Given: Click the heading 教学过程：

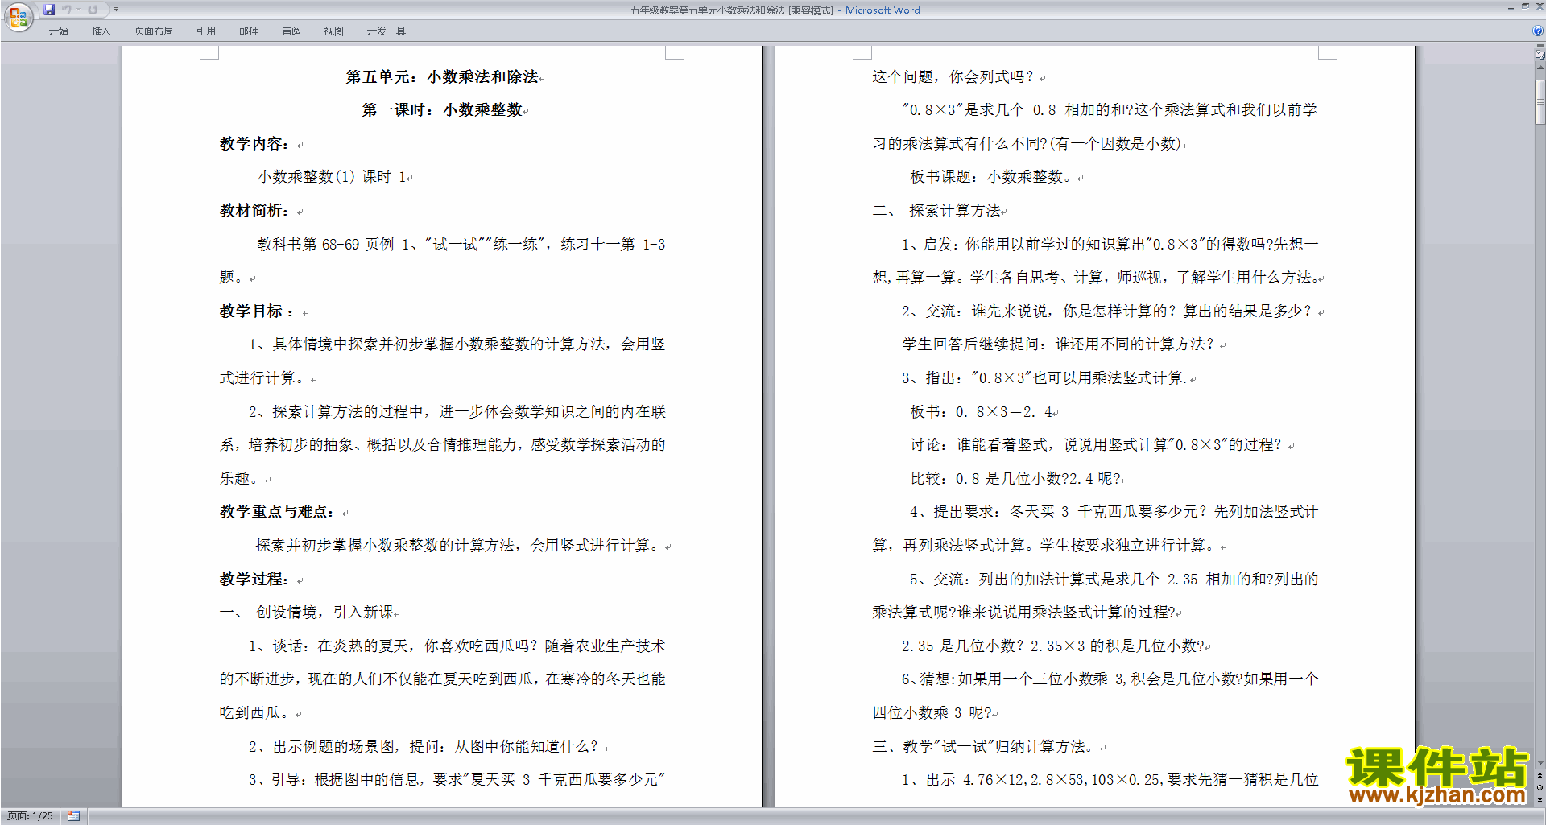Looking at the screenshot, I should pyautogui.click(x=254, y=580).
